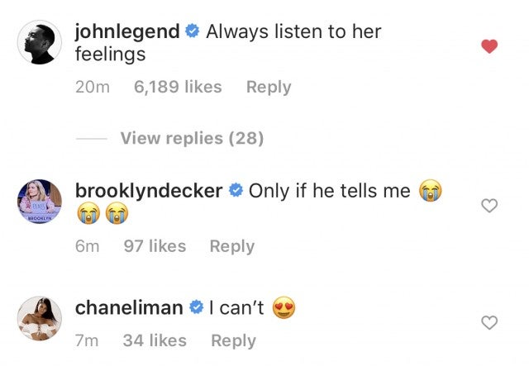Image resolution: width=529 pixels, height=366 pixels.
Task: View the 97 likes list
Action: 155,245
